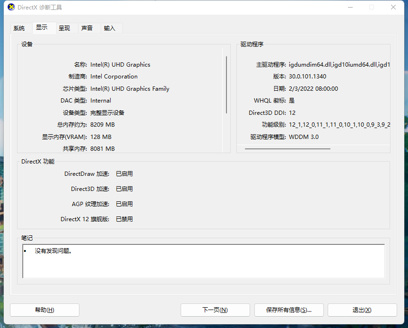408x328 pixels.
Task: Close the DirectX 诊断工具 window
Action: click(x=393, y=8)
